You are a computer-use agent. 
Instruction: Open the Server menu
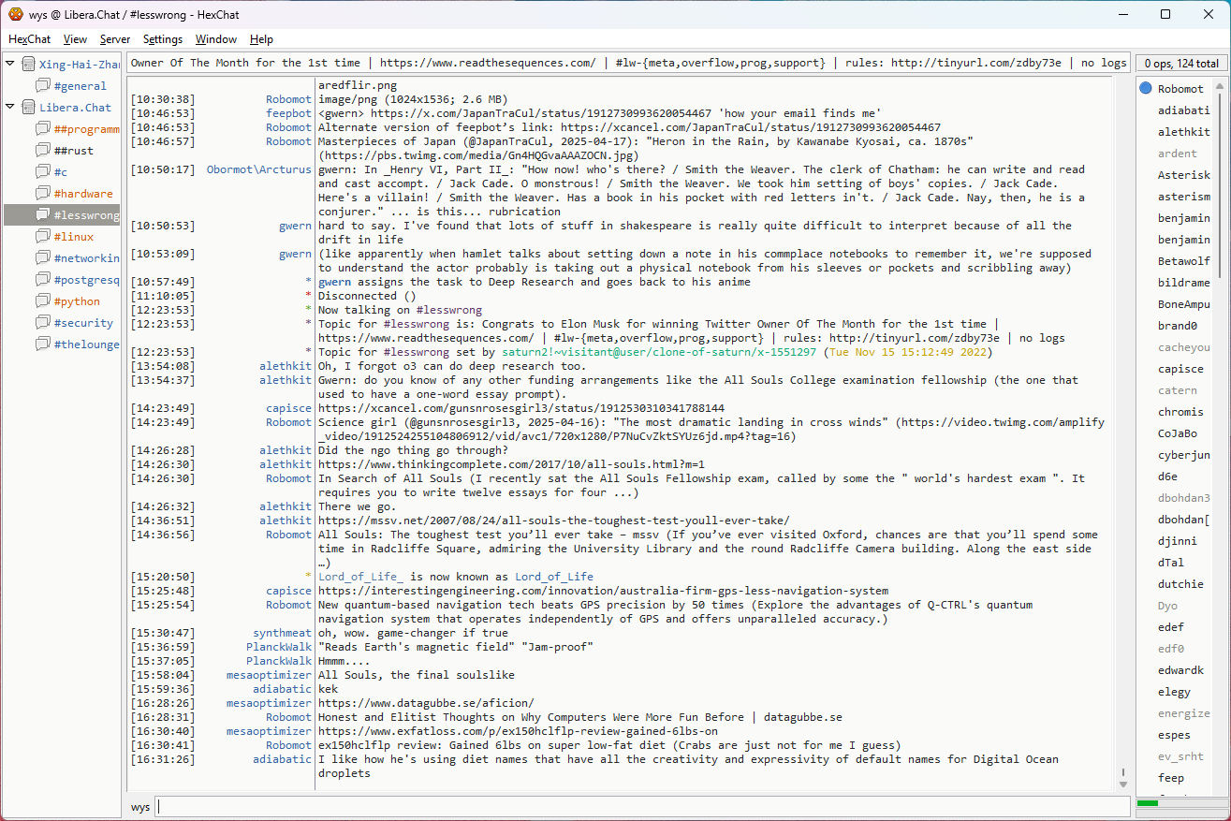(115, 39)
